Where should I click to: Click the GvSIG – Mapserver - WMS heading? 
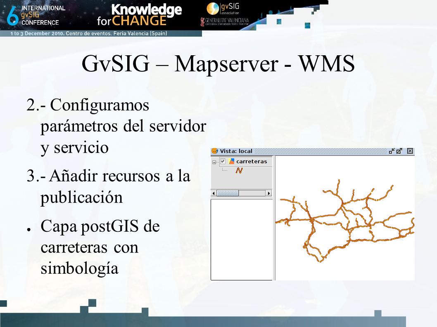218,64
